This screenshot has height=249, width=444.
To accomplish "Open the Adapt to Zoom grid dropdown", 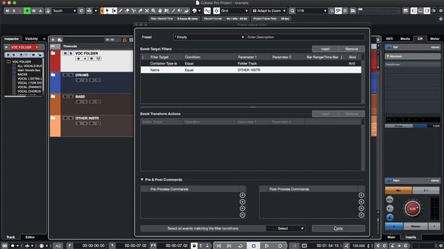I will (269, 11).
